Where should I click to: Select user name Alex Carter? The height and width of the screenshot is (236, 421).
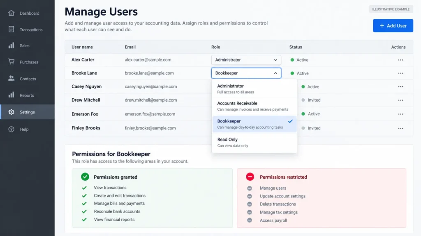83,60
